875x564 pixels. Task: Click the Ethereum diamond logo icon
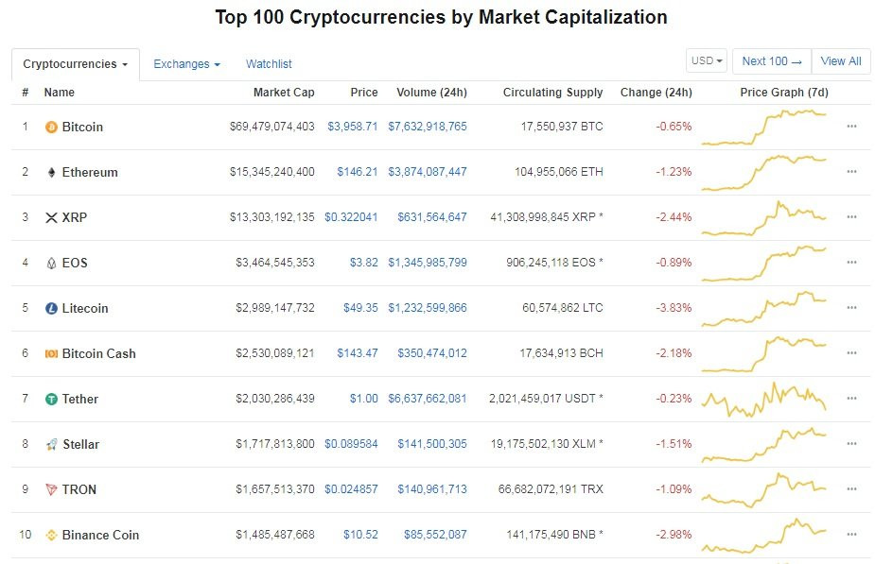51,173
